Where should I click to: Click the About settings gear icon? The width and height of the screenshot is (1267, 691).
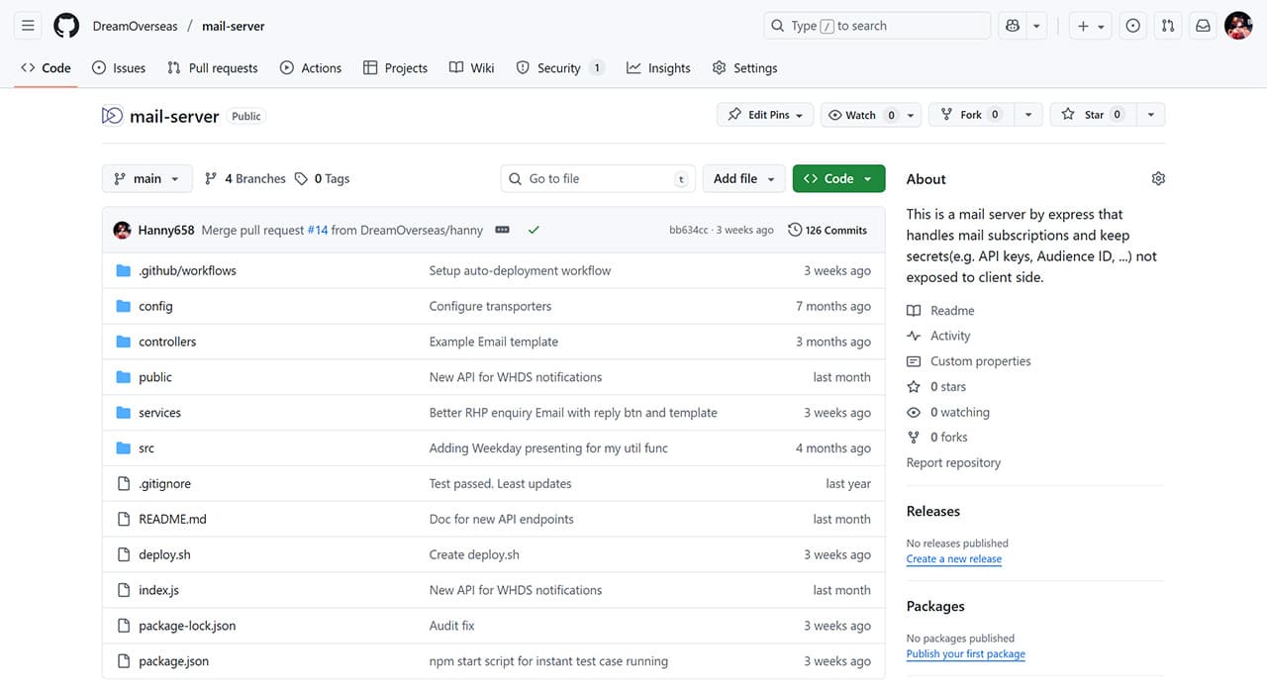point(1158,179)
